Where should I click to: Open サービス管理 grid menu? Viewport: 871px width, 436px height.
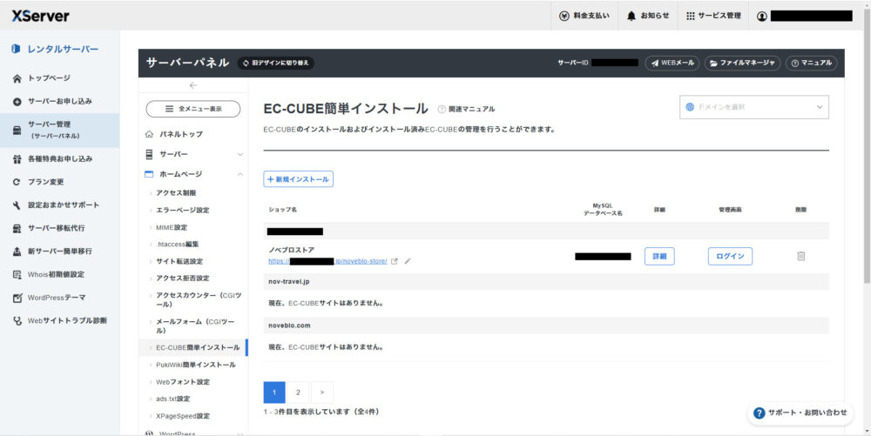pos(713,16)
